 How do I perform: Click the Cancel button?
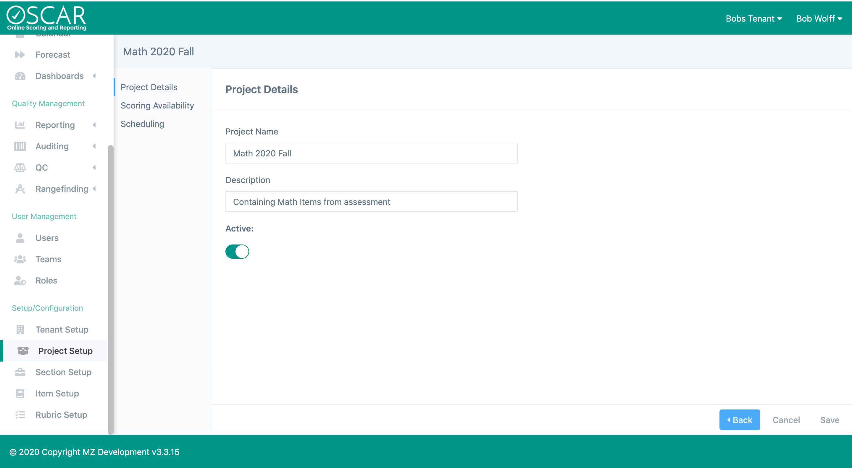tap(786, 420)
